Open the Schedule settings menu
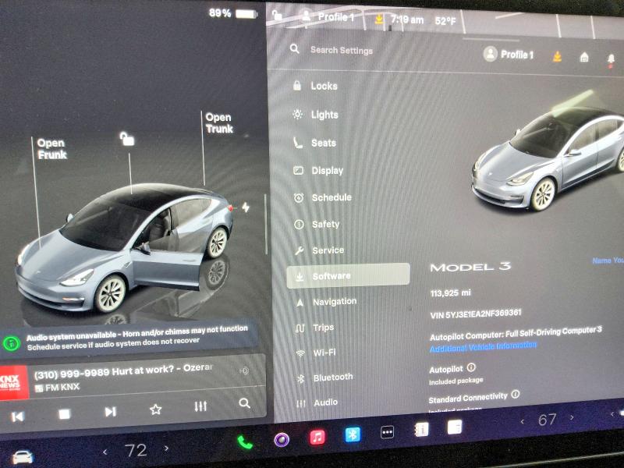The width and height of the screenshot is (624, 468). (x=322, y=197)
